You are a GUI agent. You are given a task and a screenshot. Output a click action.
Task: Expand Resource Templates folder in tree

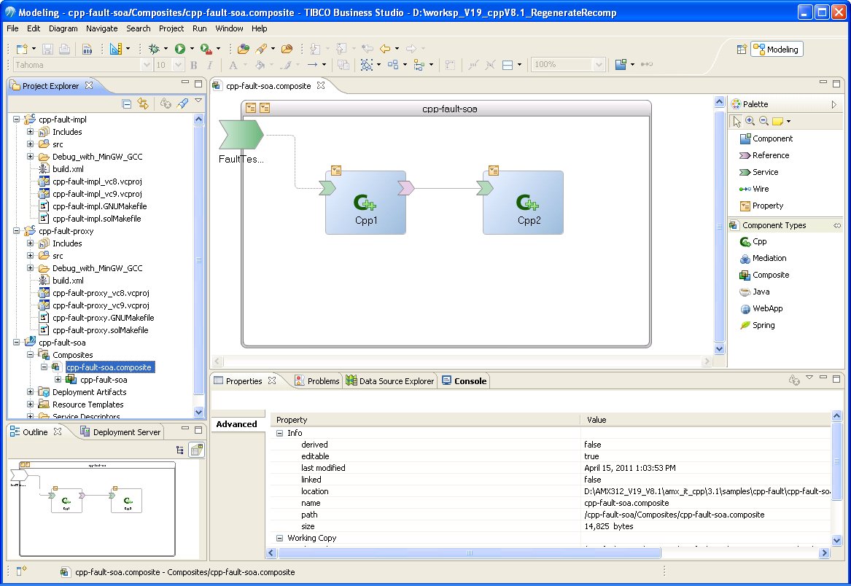click(x=31, y=405)
